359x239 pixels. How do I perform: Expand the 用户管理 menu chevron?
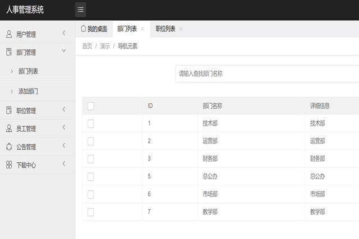[x=64, y=34]
